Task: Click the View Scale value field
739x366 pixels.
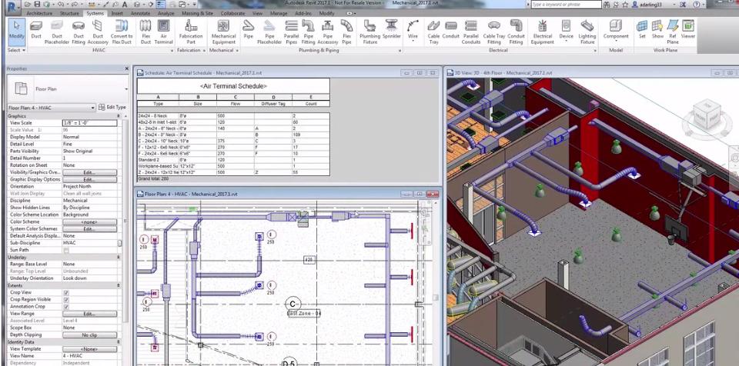Action: (89, 123)
